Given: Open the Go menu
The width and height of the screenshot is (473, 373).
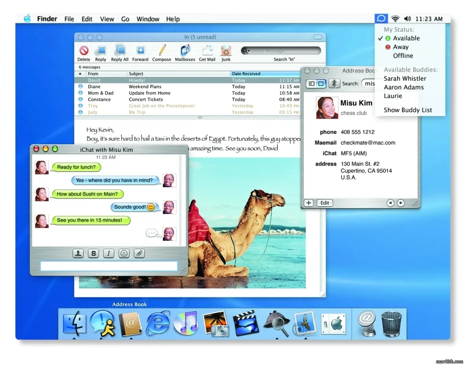Looking at the screenshot, I should pos(125,19).
